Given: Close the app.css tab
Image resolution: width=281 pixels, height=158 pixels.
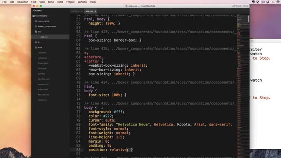Looking at the screenshot, I should (x=95, y=11).
